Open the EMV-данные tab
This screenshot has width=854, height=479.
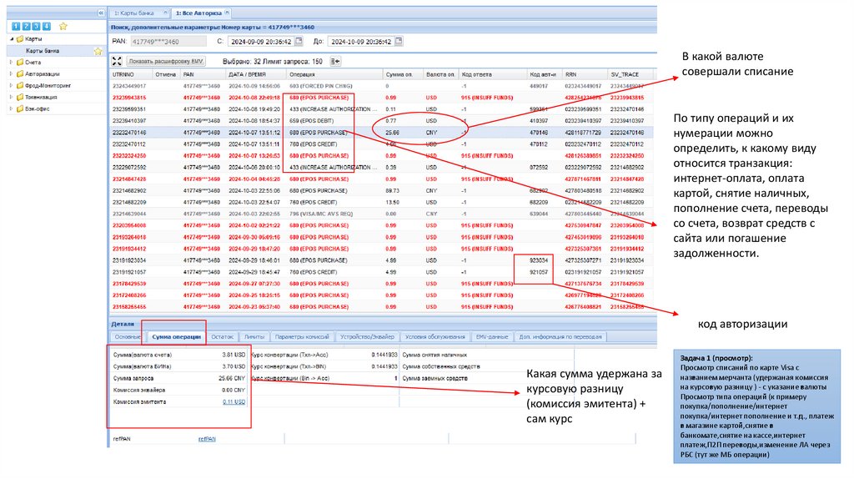(492, 337)
